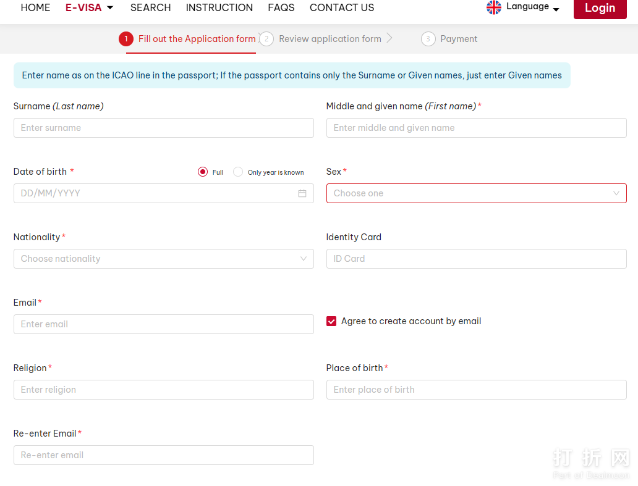Click the calendar icon in Date of birth
Viewport: 638px width, 486px height.
click(302, 193)
